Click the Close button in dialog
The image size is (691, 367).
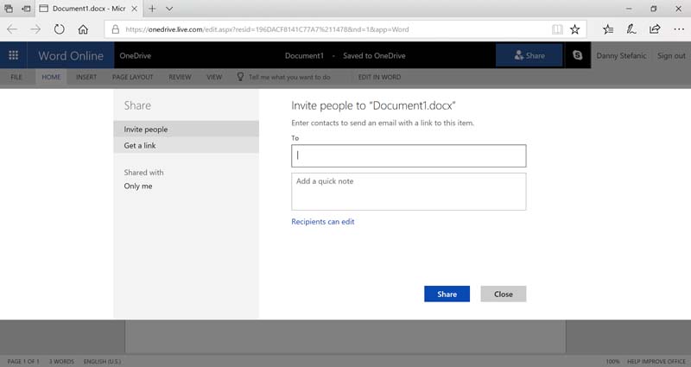click(504, 294)
